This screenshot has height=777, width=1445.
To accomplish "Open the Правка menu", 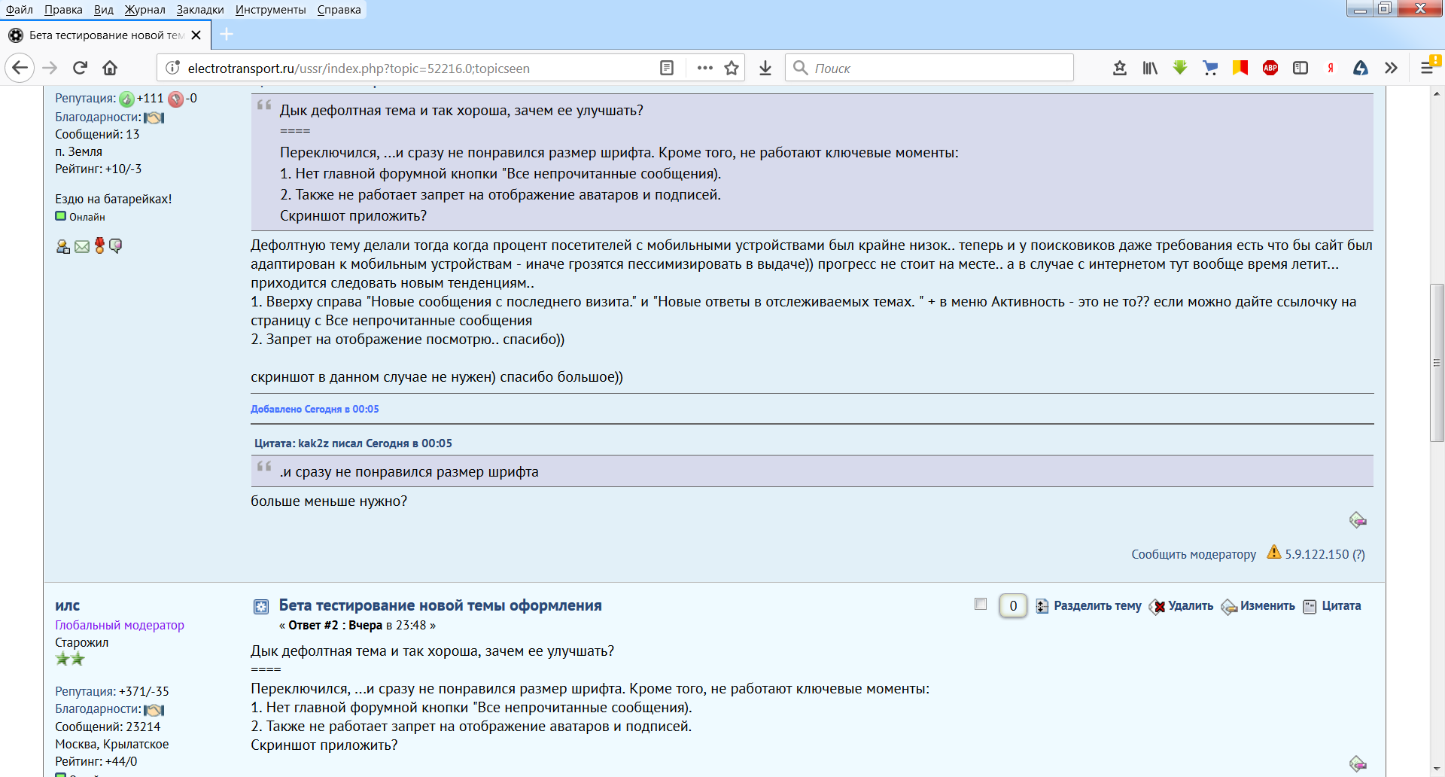I will pos(63,10).
